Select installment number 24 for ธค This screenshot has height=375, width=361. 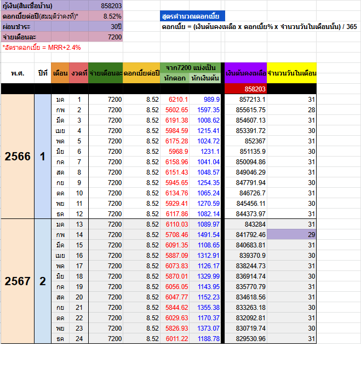click(79, 339)
